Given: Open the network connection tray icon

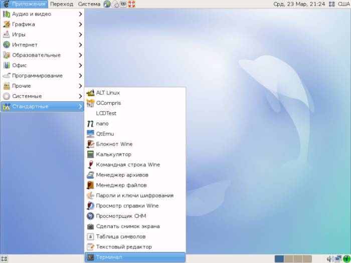Looking at the screenshot, I should tap(338, 259).
